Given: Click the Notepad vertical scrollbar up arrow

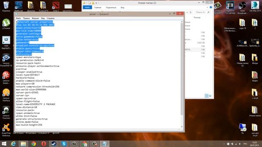Looking at the screenshot, I should pyautogui.click(x=182, y=22).
